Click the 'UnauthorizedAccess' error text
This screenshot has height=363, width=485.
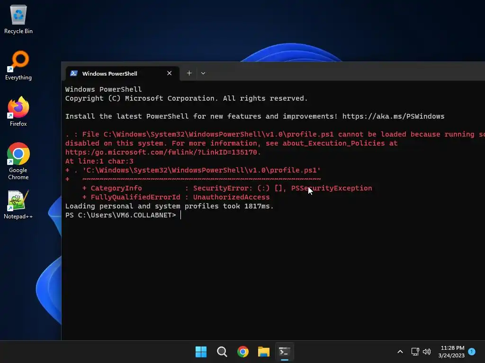[231, 197]
